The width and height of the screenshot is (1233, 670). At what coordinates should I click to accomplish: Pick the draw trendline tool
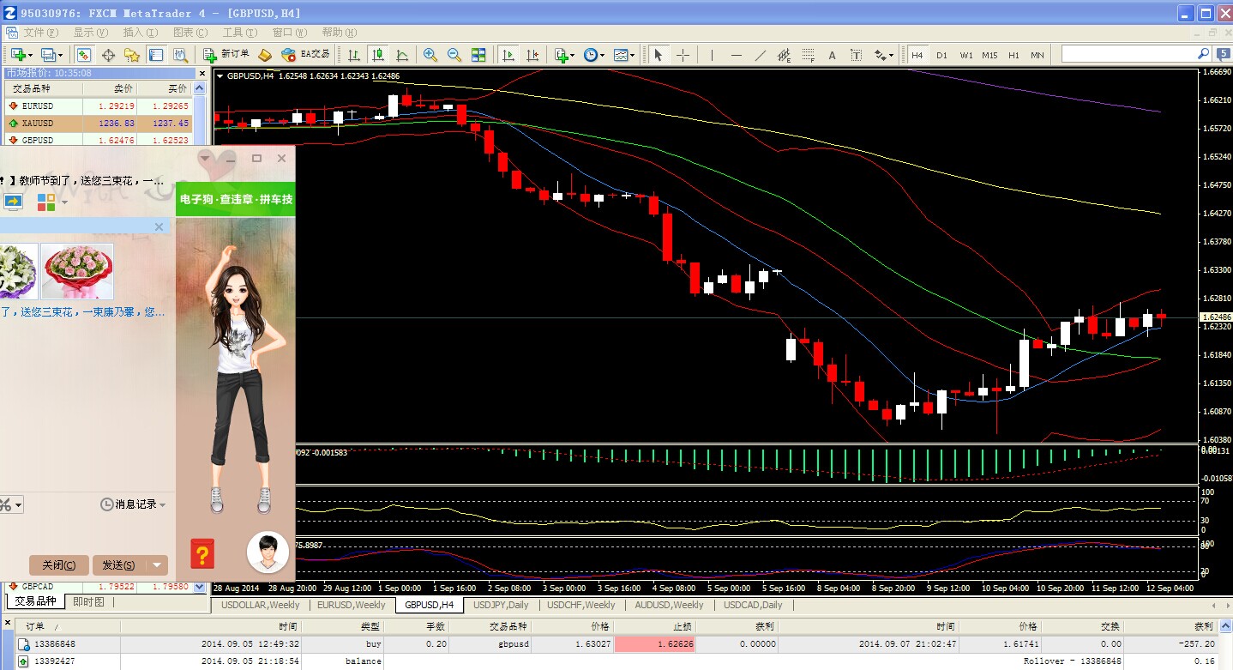(760, 55)
